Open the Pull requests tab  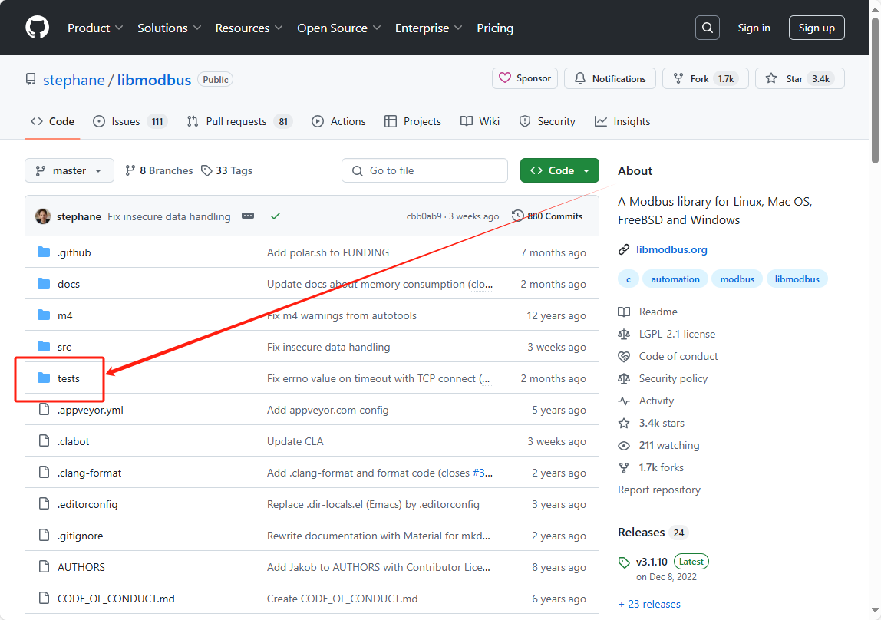[236, 121]
